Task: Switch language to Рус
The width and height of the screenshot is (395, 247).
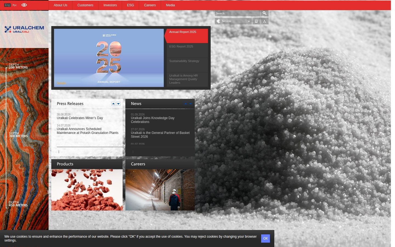Action: (15, 5)
